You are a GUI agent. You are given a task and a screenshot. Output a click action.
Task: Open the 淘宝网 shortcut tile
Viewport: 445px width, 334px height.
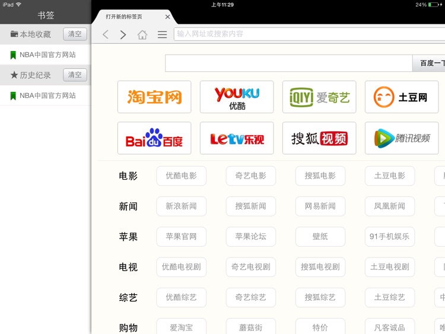point(154,97)
